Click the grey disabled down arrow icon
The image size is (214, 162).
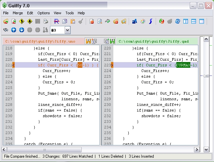[x=38, y=30]
